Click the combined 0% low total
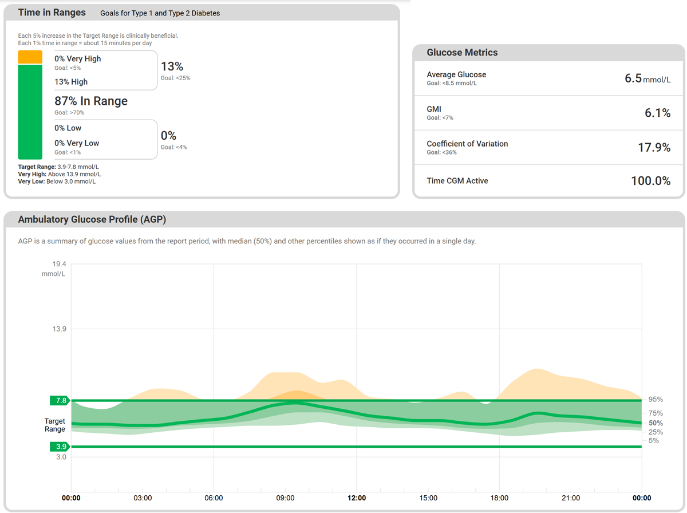The width and height of the screenshot is (687, 513). [168, 136]
